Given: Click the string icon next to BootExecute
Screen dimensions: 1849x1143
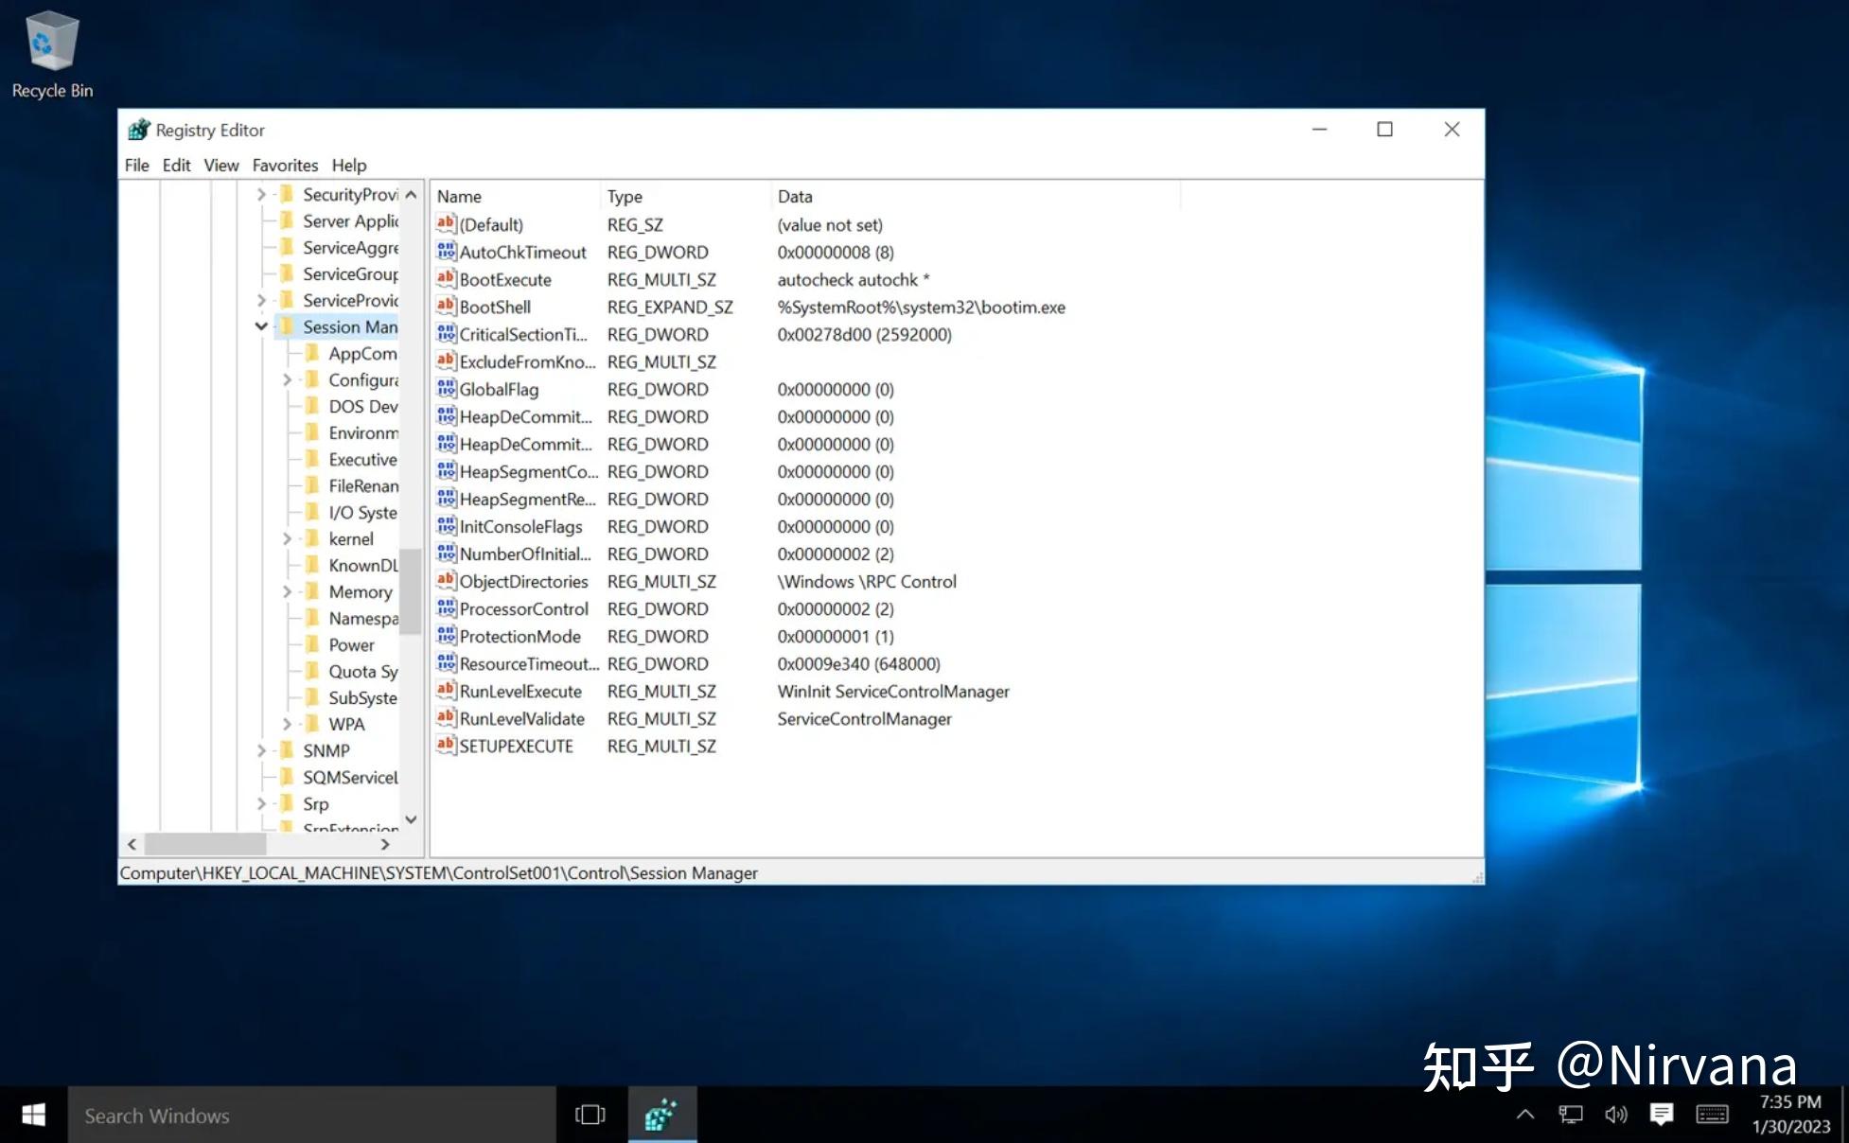Looking at the screenshot, I should 445,279.
